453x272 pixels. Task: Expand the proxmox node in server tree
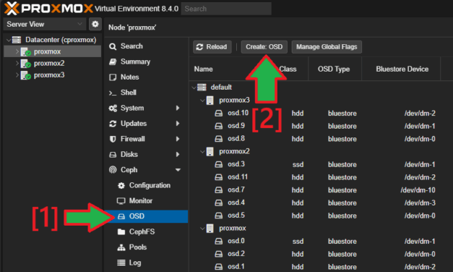[17, 51]
